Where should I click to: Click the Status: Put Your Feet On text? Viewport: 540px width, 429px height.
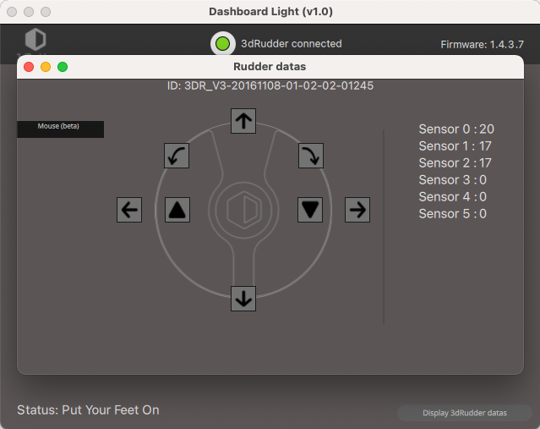(x=88, y=410)
